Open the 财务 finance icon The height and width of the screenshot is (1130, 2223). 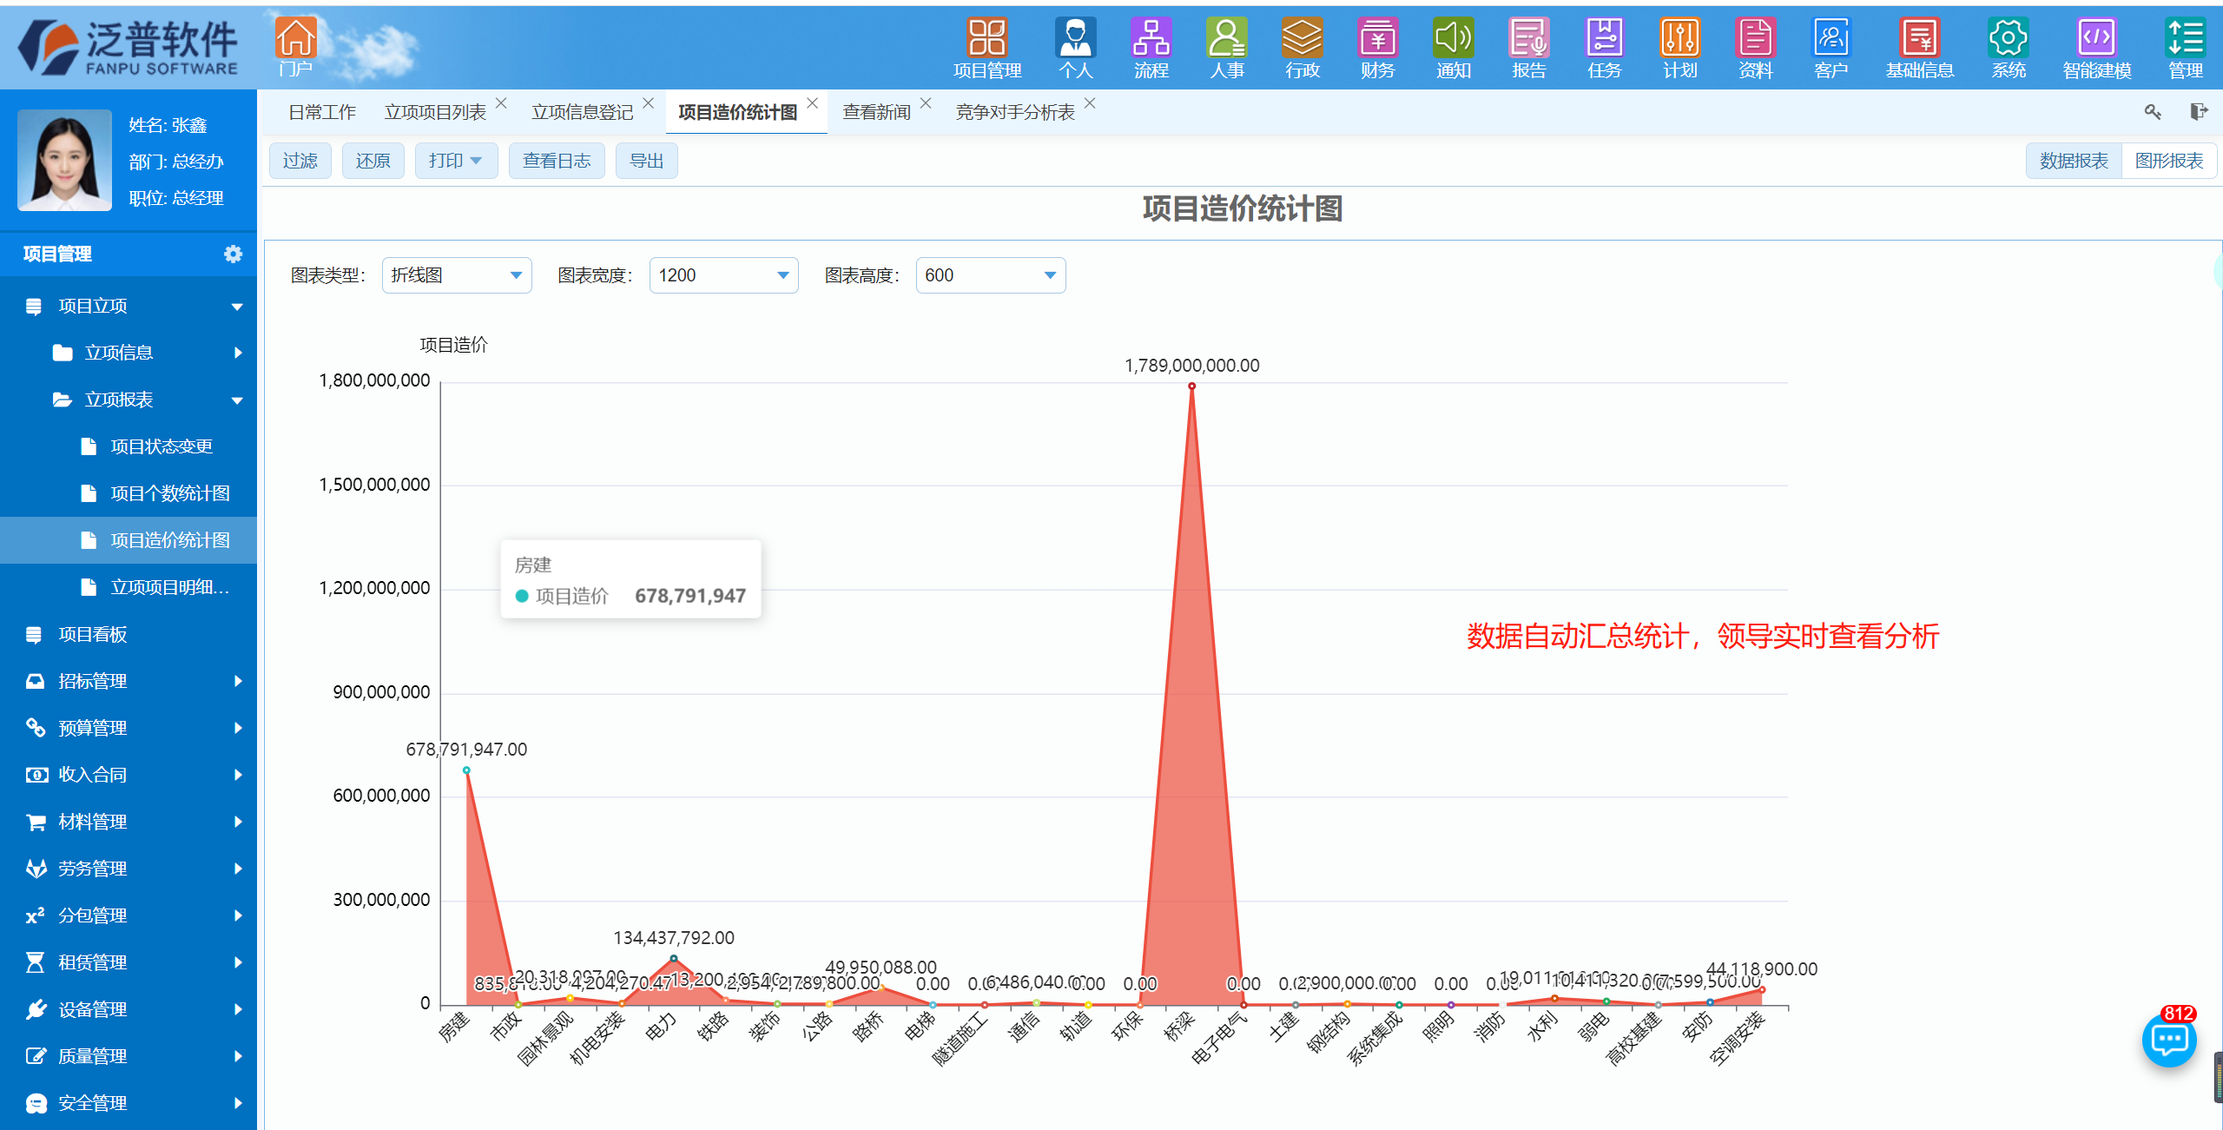coord(1377,49)
